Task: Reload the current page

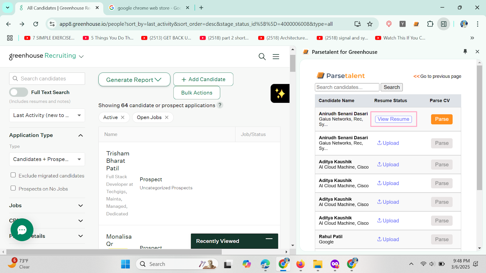Action: click(36, 24)
